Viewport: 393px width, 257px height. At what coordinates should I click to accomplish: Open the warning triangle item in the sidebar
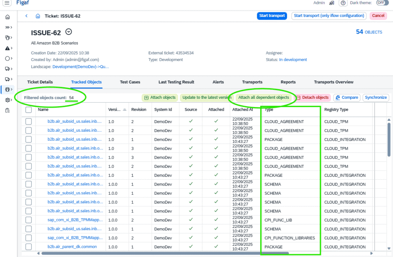[x=9, y=48]
